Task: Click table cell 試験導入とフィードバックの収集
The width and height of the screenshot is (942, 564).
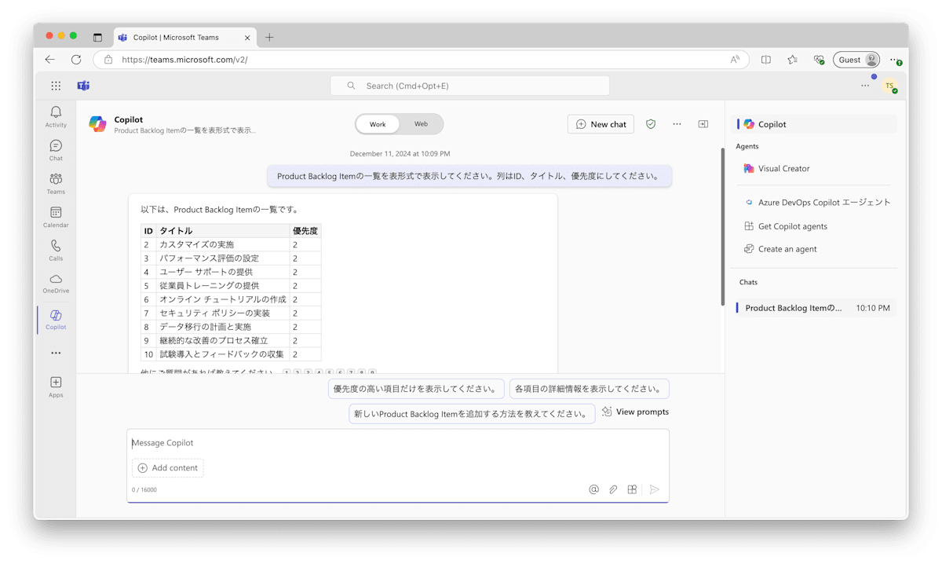Action: point(223,354)
